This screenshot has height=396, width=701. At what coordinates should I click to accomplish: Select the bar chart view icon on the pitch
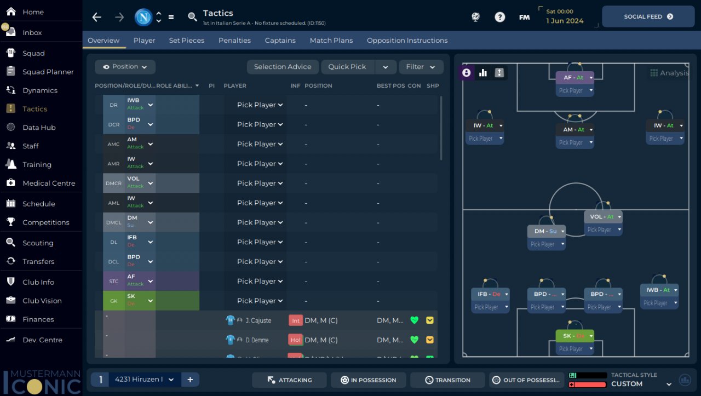click(483, 72)
